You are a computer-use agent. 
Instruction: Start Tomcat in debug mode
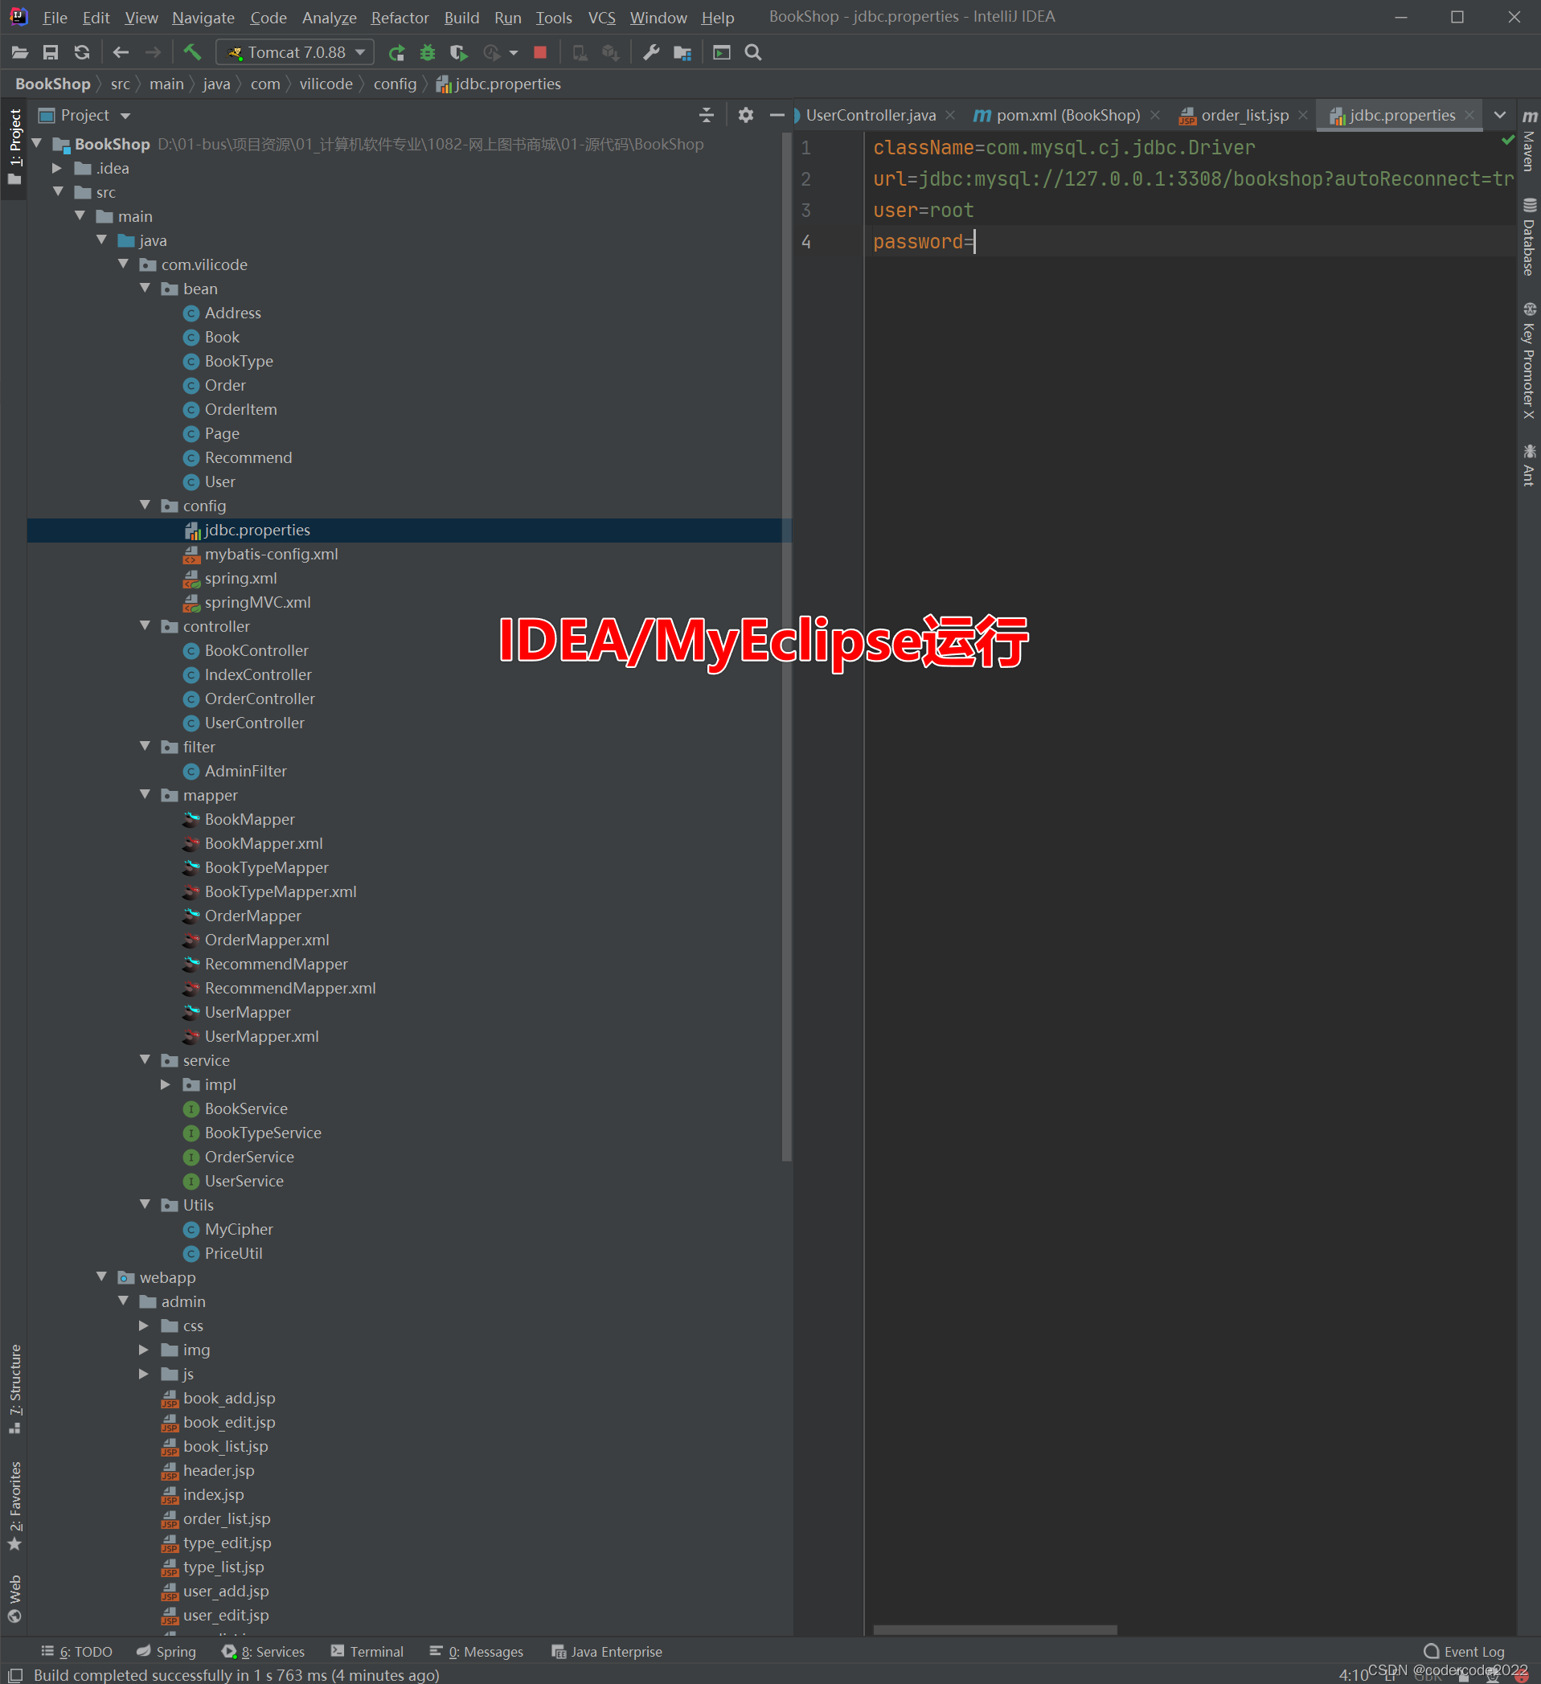[x=428, y=51]
